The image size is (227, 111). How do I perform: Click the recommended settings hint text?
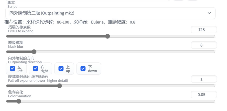pos(70,22)
